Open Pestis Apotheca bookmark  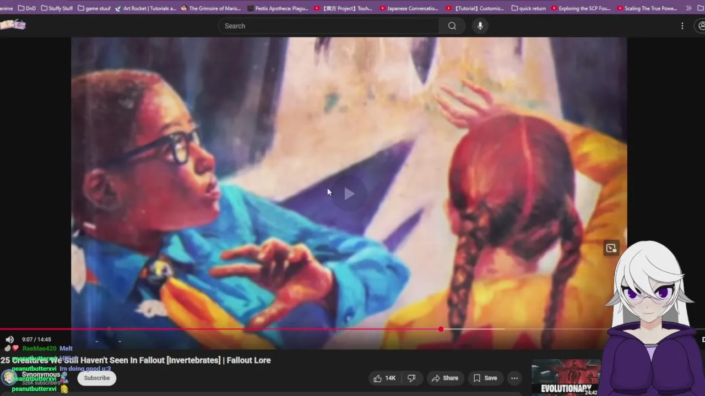tap(278, 8)
